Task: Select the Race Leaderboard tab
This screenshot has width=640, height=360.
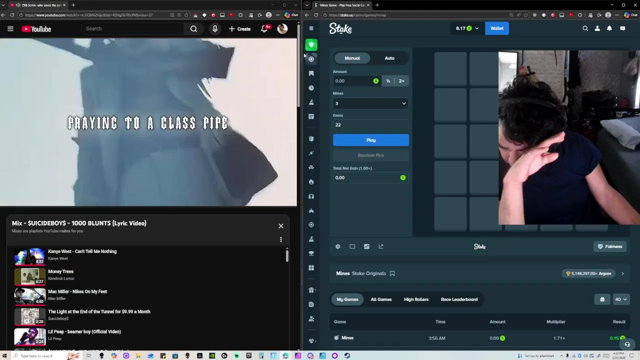Action: (x=459, y=299)
